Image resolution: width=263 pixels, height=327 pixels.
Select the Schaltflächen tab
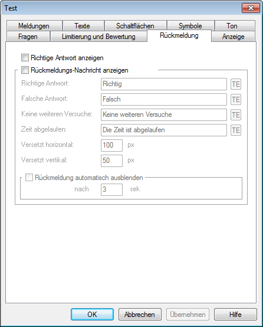136,26
